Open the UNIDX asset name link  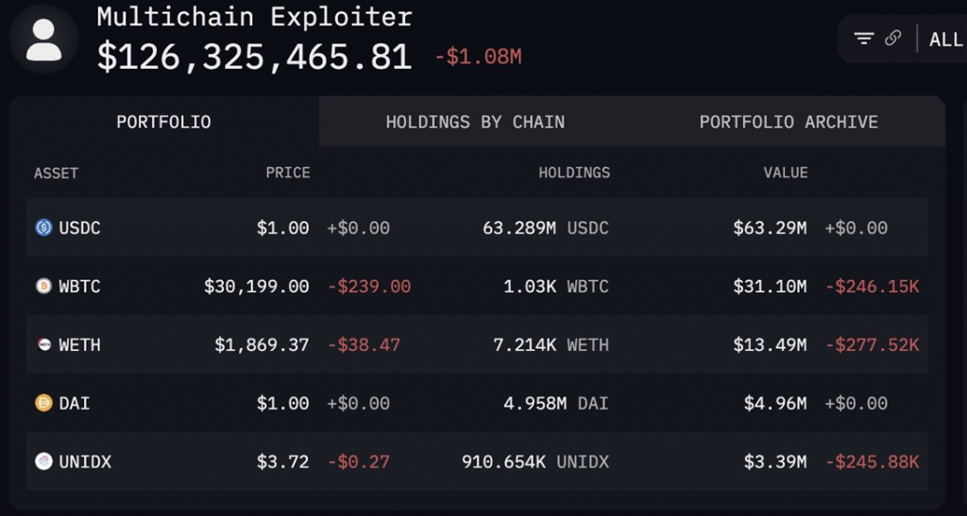tap(84, 461)
